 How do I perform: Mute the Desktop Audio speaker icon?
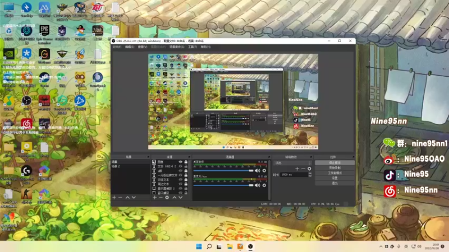click(258, 171)
